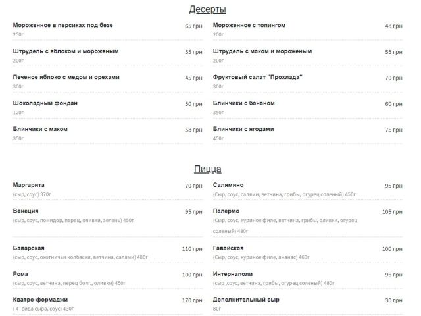Select the Дополнительный сыр option
This screenshot has width=421, height=316.
click(246, 300)
